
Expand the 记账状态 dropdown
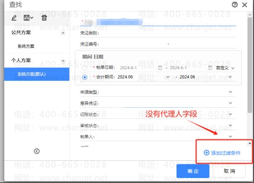(230, 114)
